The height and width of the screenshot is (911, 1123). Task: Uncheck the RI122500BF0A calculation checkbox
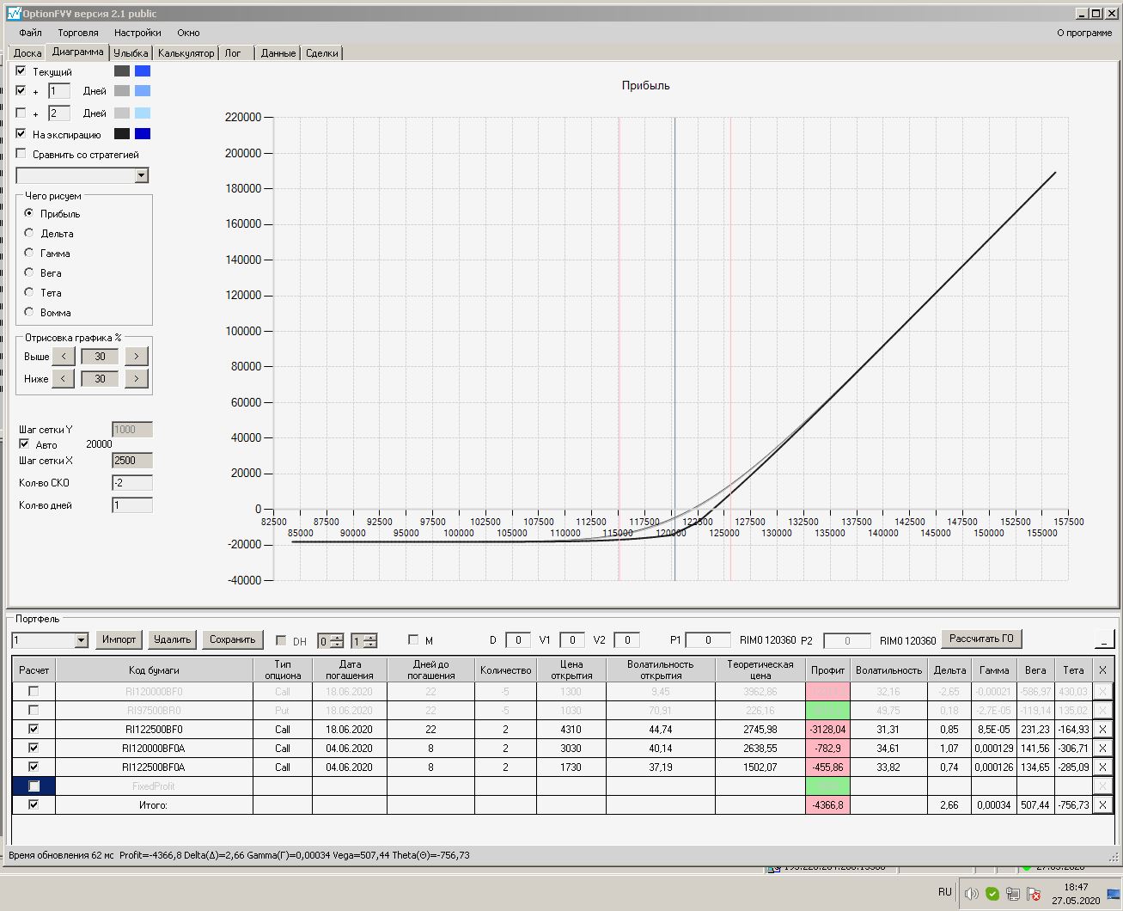click(x=34, y=767)
